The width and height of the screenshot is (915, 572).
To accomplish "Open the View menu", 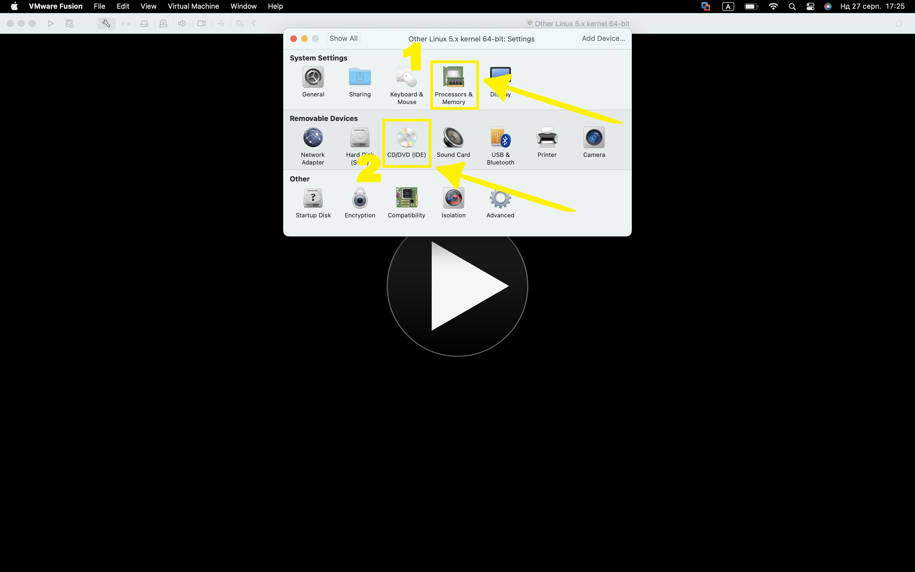I will 149,6.
